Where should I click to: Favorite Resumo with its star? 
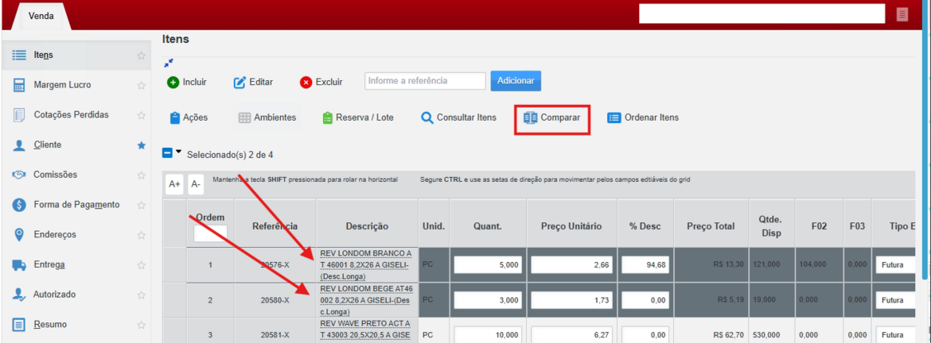tap(142, 325)
